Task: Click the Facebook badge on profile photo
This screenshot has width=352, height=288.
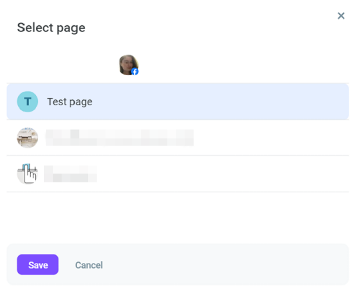Action: (135, 71)
